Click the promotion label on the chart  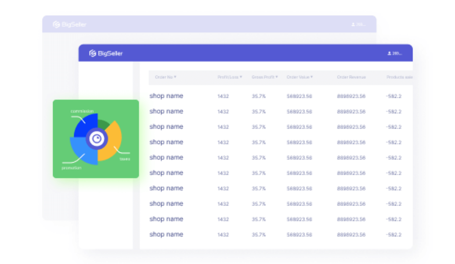[x=71, y=168]
